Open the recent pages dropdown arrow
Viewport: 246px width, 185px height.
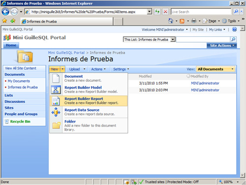21,12
